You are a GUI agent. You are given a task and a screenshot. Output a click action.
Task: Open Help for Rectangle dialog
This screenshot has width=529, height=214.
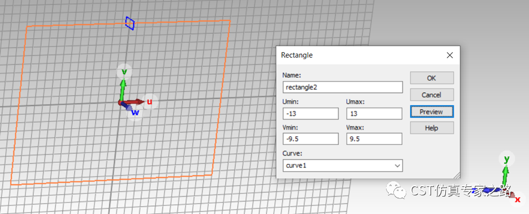[x=432, y=128]
